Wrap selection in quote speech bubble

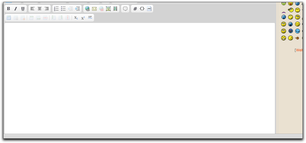[125, 9]
